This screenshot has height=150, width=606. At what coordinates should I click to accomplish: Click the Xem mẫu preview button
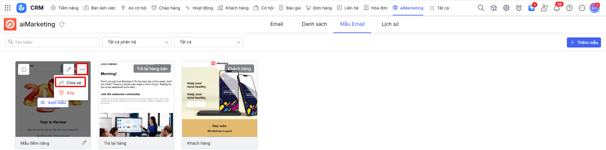coord(53,103)
